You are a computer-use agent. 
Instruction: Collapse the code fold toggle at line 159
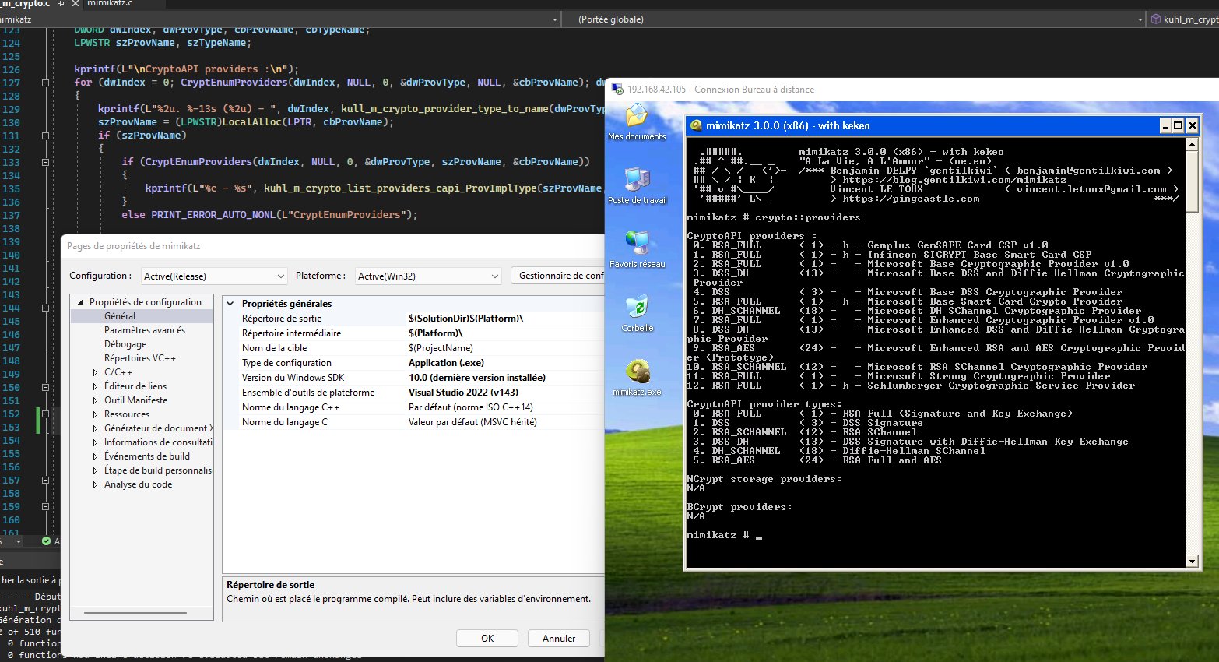(45, 506)
